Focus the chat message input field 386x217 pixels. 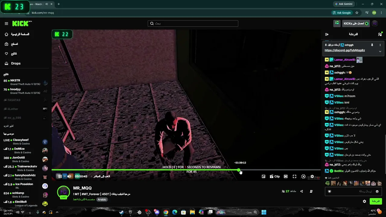353,191
